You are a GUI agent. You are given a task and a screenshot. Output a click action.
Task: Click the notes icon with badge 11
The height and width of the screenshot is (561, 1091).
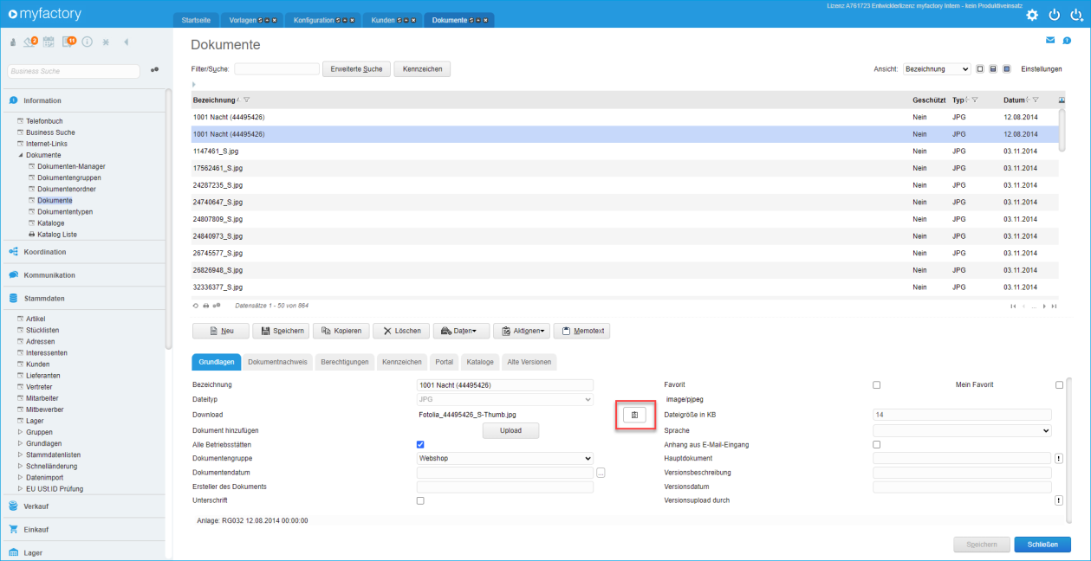click(x=68, y=42)
